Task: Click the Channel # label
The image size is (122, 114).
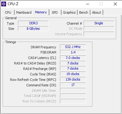Action: tap(74, 23)
